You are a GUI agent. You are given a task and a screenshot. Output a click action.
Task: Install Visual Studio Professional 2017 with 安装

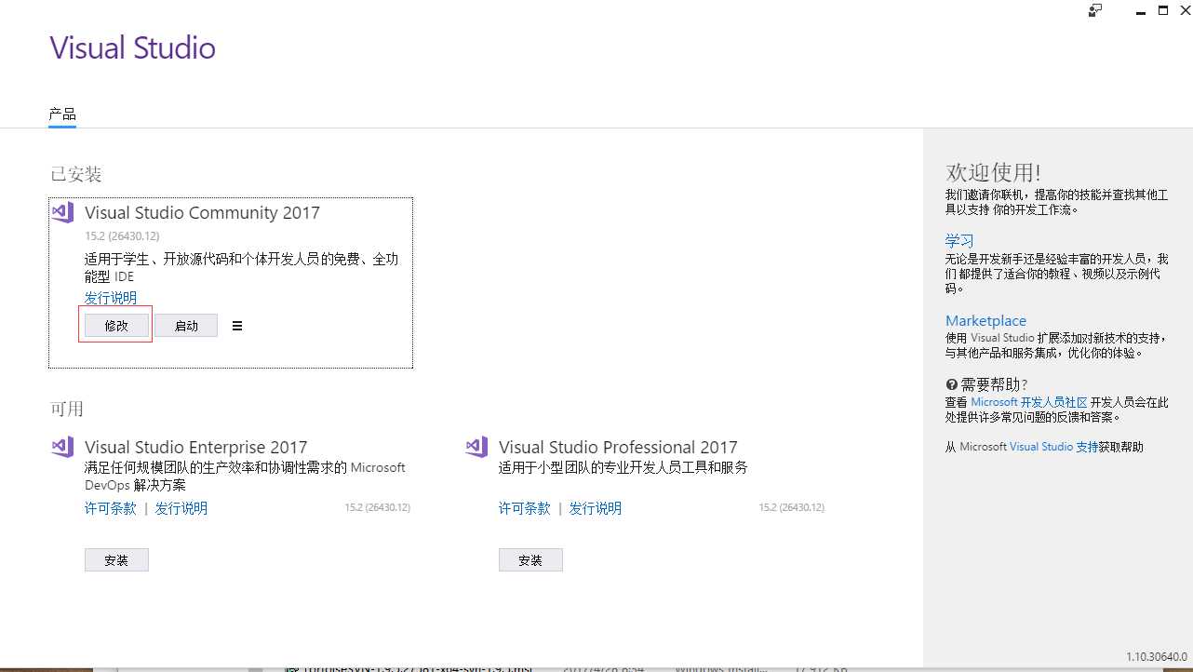click(530, 560)
